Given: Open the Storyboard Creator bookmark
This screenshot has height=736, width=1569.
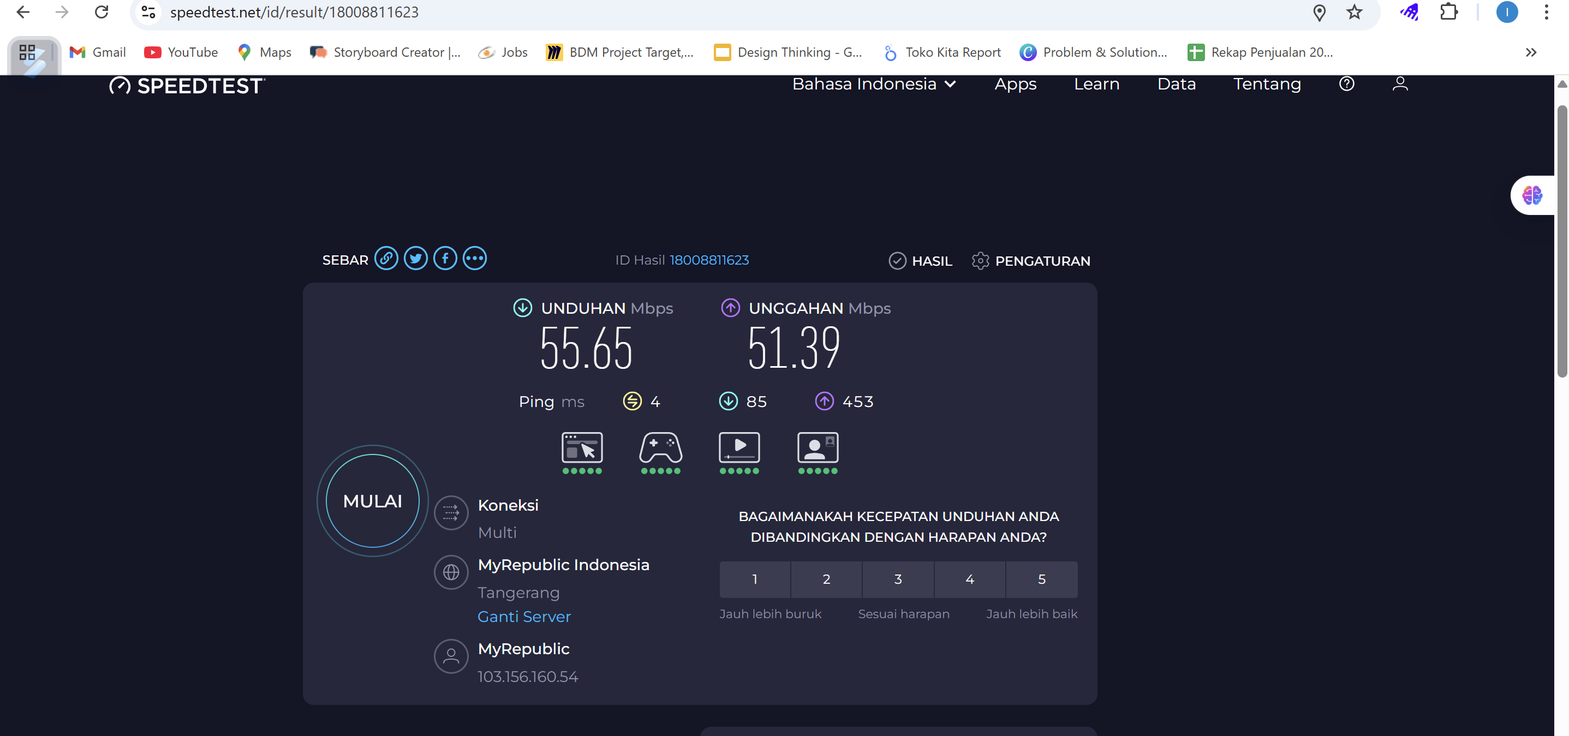Looking at the screenshot, I should coord(385,52).
